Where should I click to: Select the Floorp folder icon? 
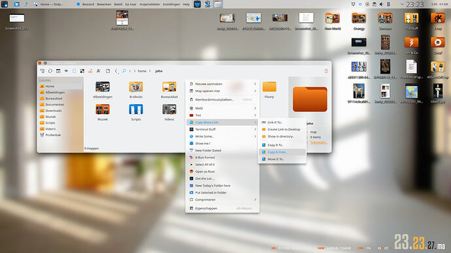click(269, 87)
